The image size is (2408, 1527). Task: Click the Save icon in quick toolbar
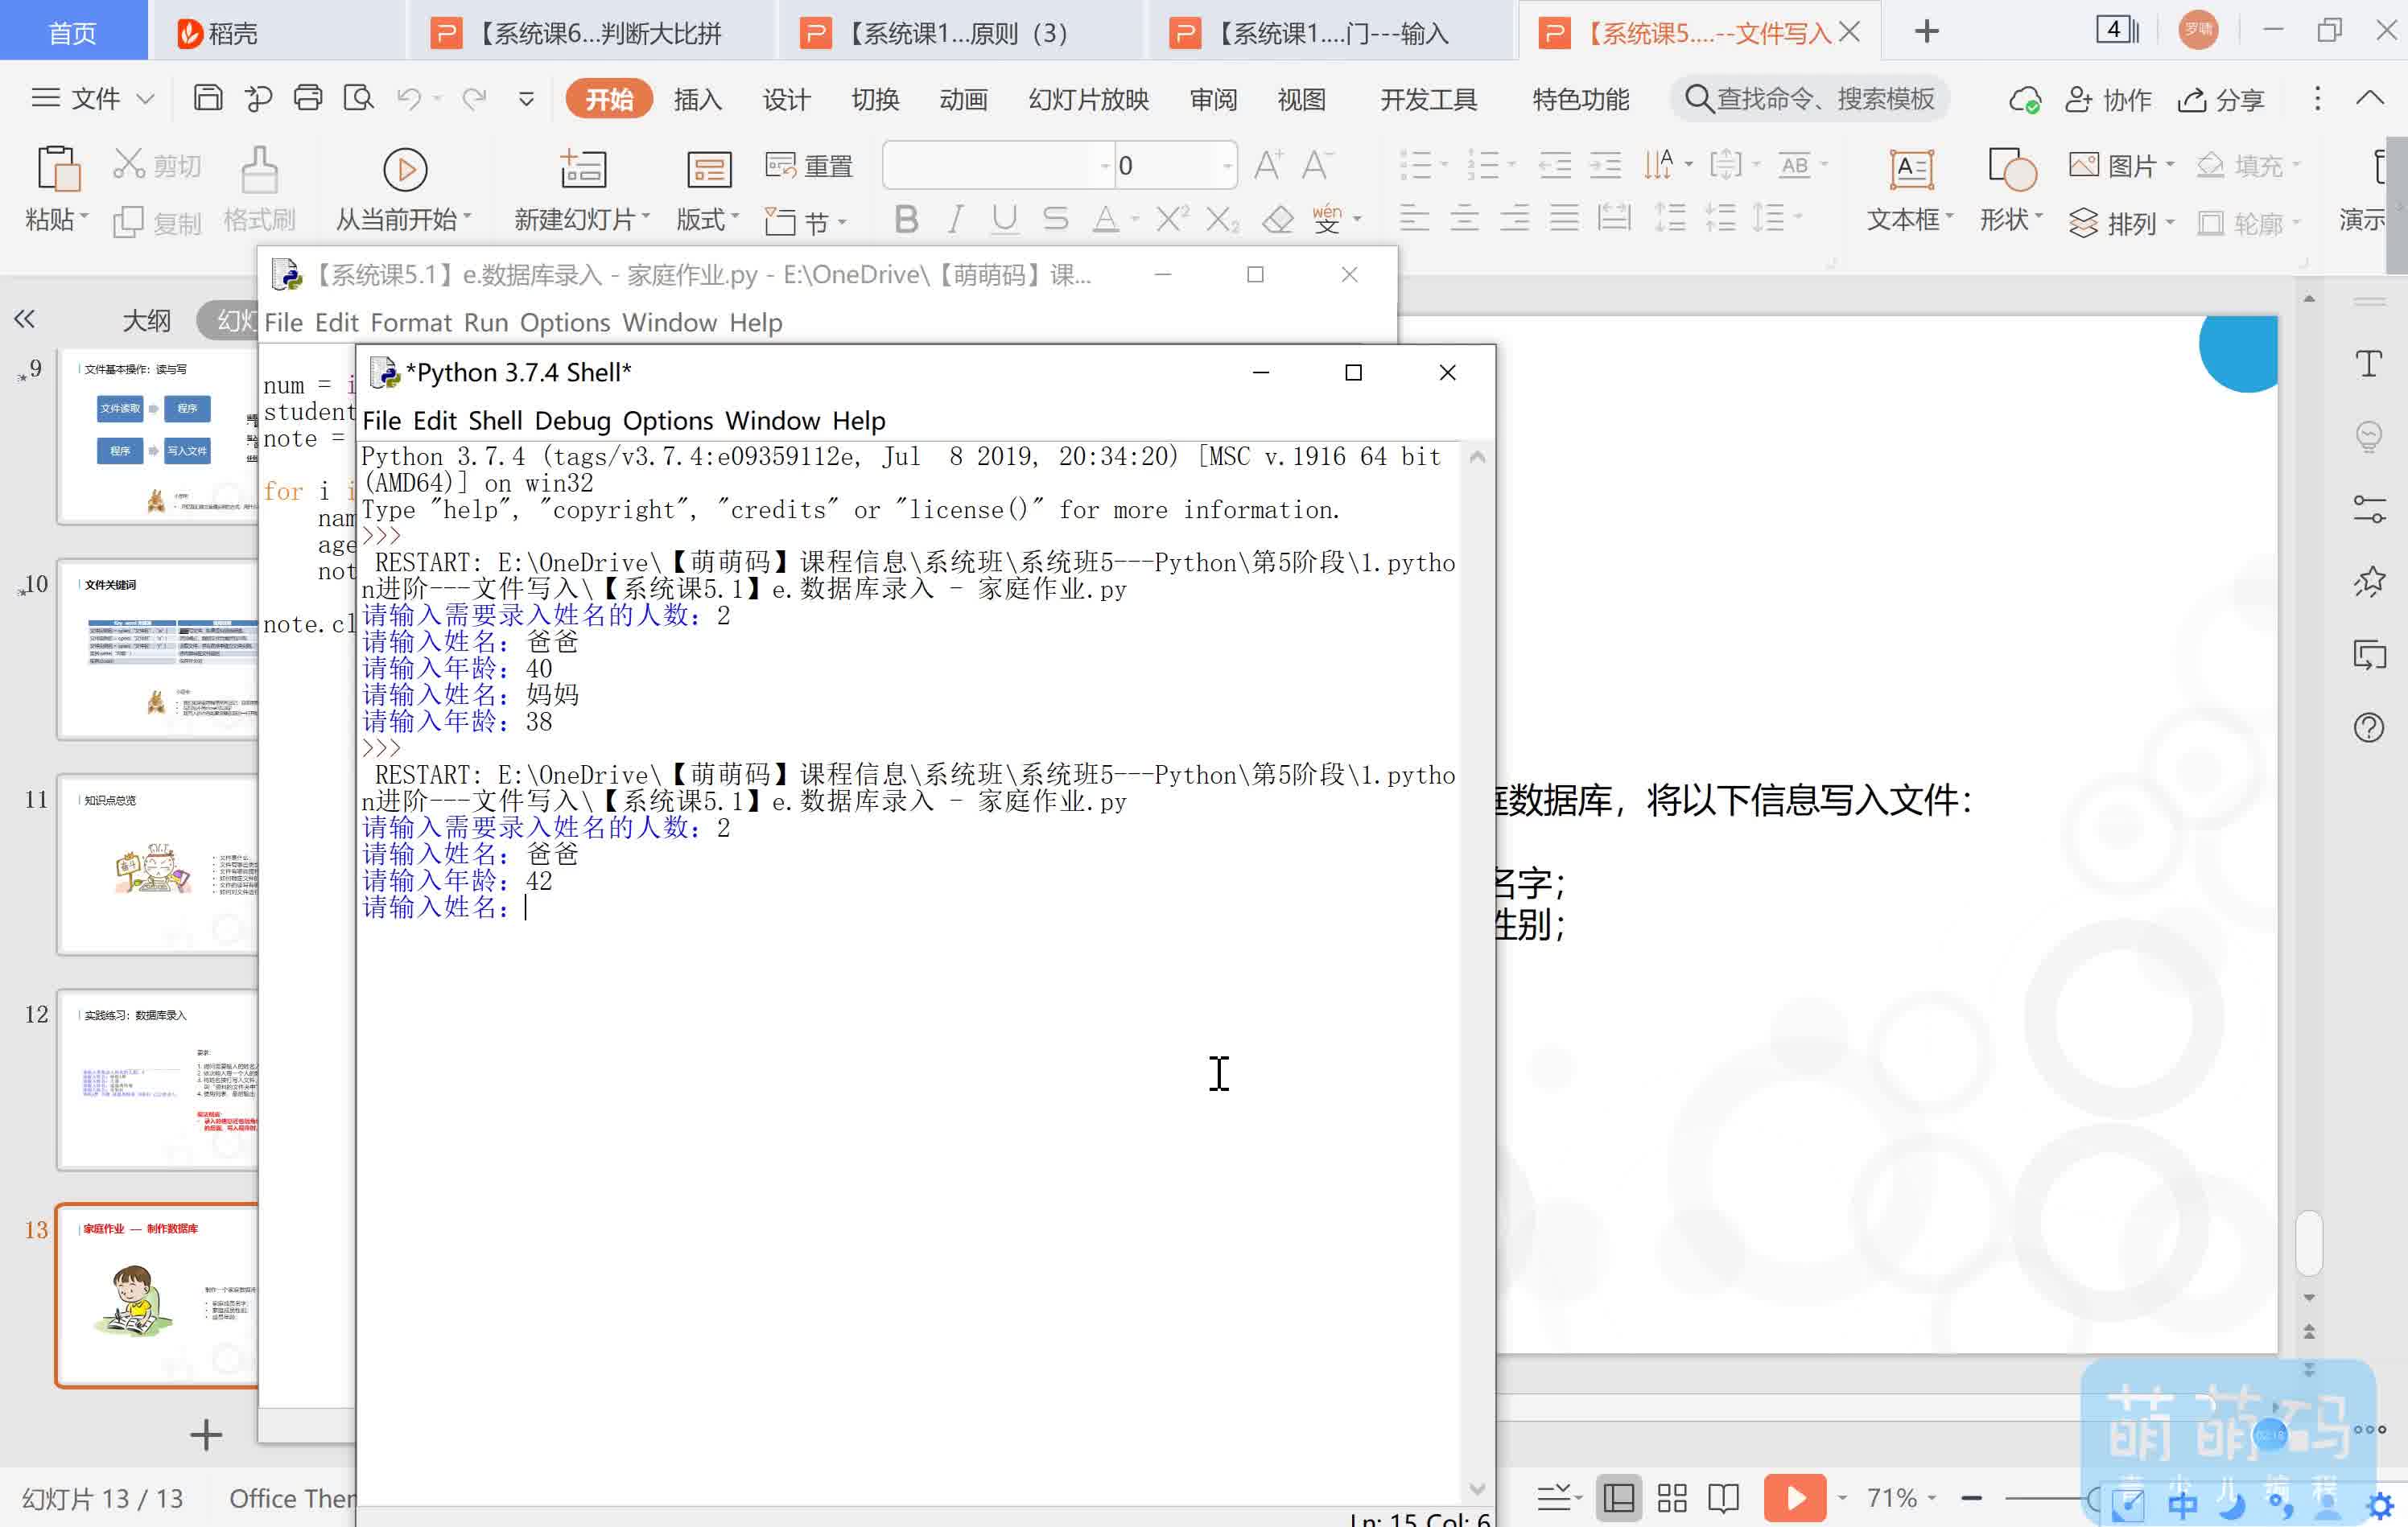click(x=208, y=98)
